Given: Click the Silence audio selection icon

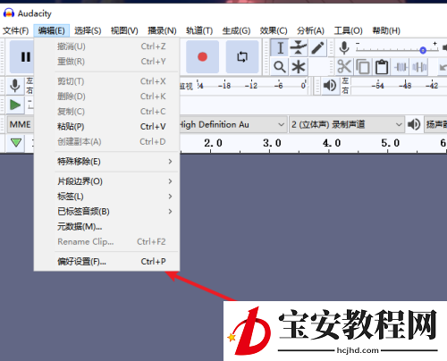Looking at the screenshot, I should (419, 67).
